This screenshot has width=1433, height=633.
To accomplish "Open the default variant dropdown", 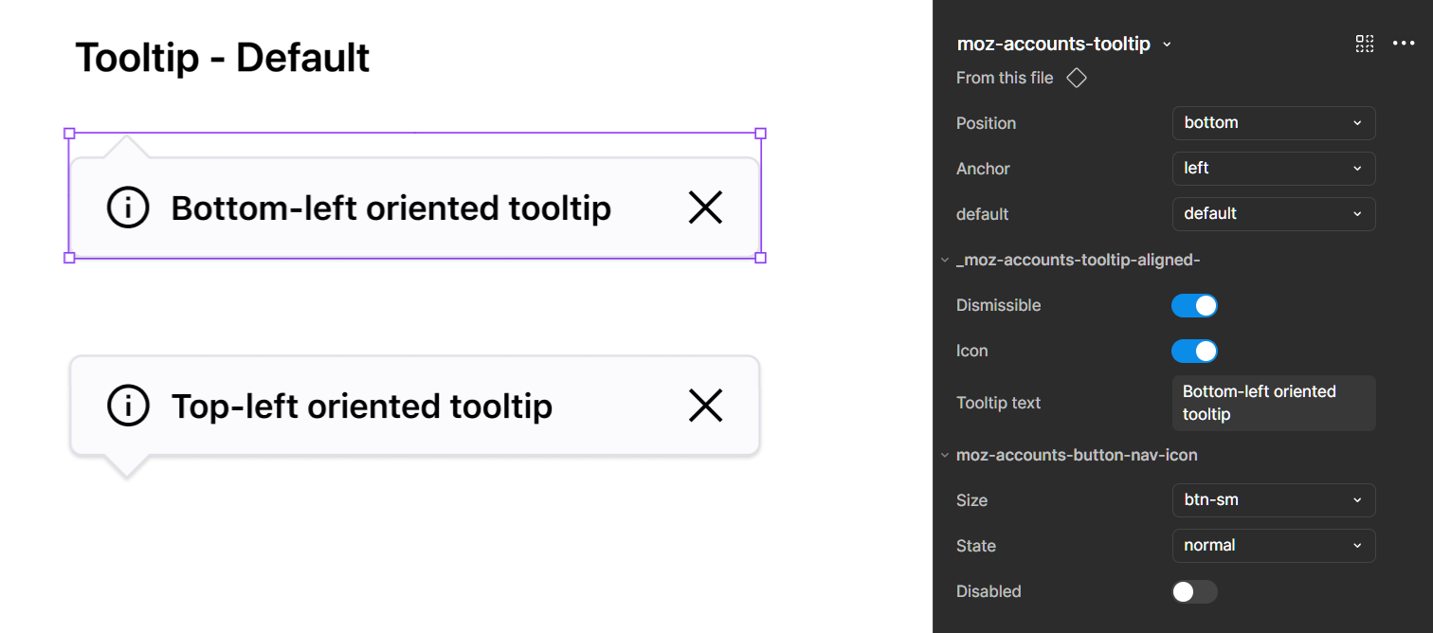I will (1273, 214).
